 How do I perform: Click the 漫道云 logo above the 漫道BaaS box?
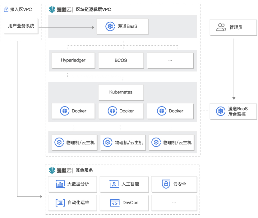(x=60, y=10)
